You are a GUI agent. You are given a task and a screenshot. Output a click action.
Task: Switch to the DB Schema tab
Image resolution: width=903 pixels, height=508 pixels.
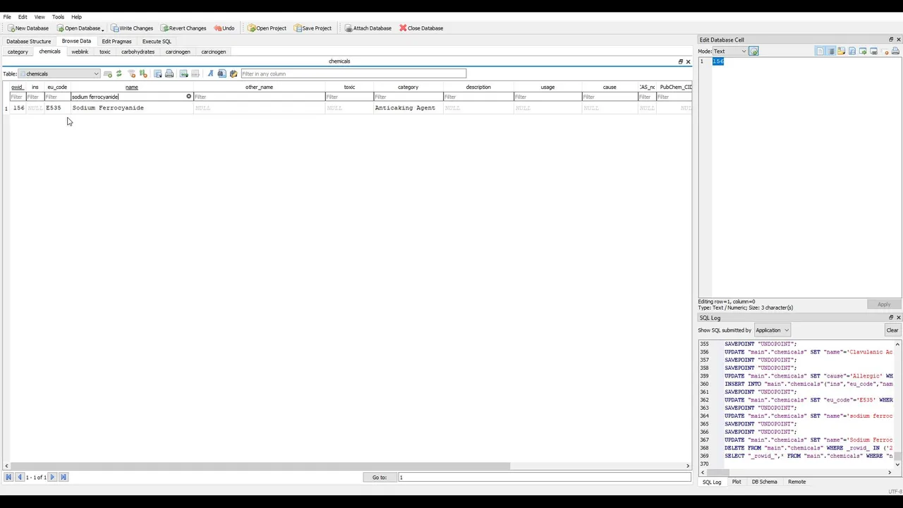[764, 482]
